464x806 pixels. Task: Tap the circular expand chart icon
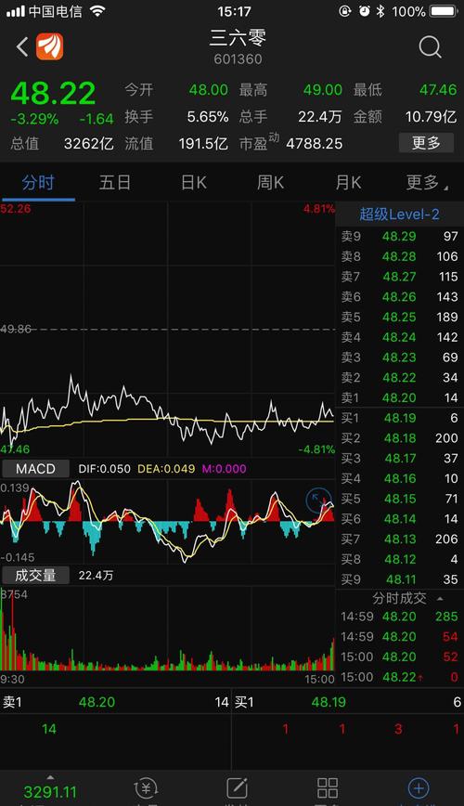(319, 500)
